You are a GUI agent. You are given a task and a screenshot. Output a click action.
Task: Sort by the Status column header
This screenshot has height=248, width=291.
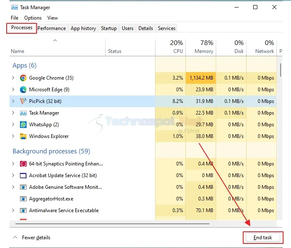pos(130,48)
